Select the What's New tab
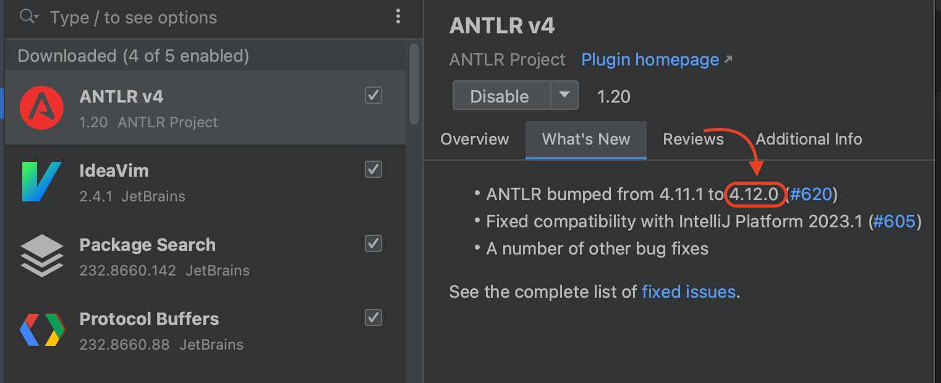941x383 pixels. 586,140
